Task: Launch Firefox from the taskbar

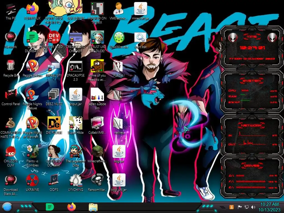Action: click(72, 207)
